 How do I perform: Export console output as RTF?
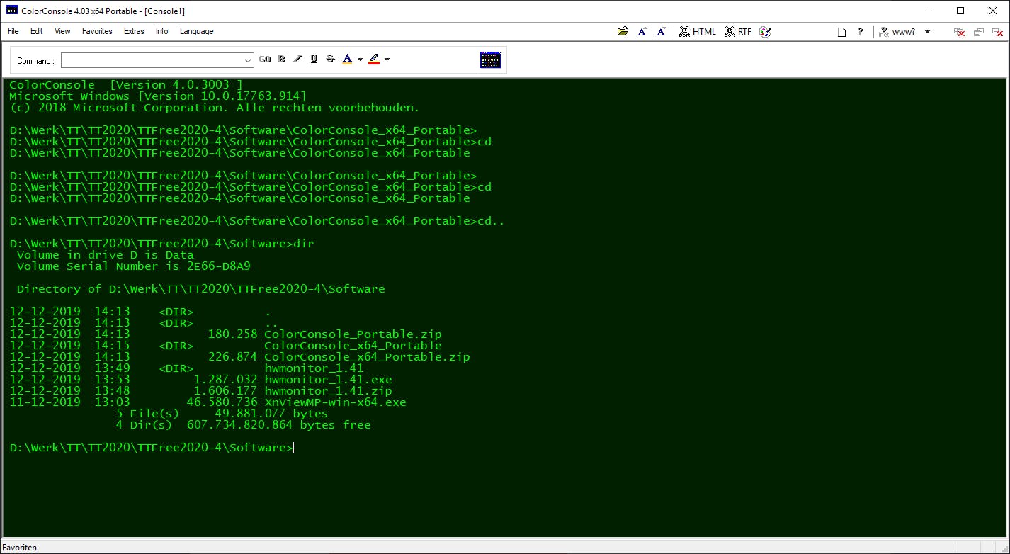click(x=738, y=31)
